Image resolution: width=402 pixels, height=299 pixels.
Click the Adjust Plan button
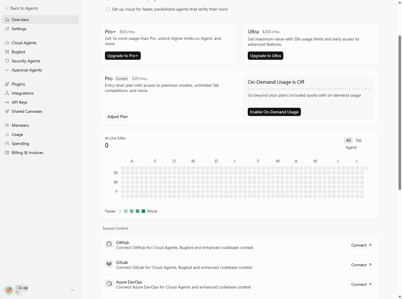[117, 116]
